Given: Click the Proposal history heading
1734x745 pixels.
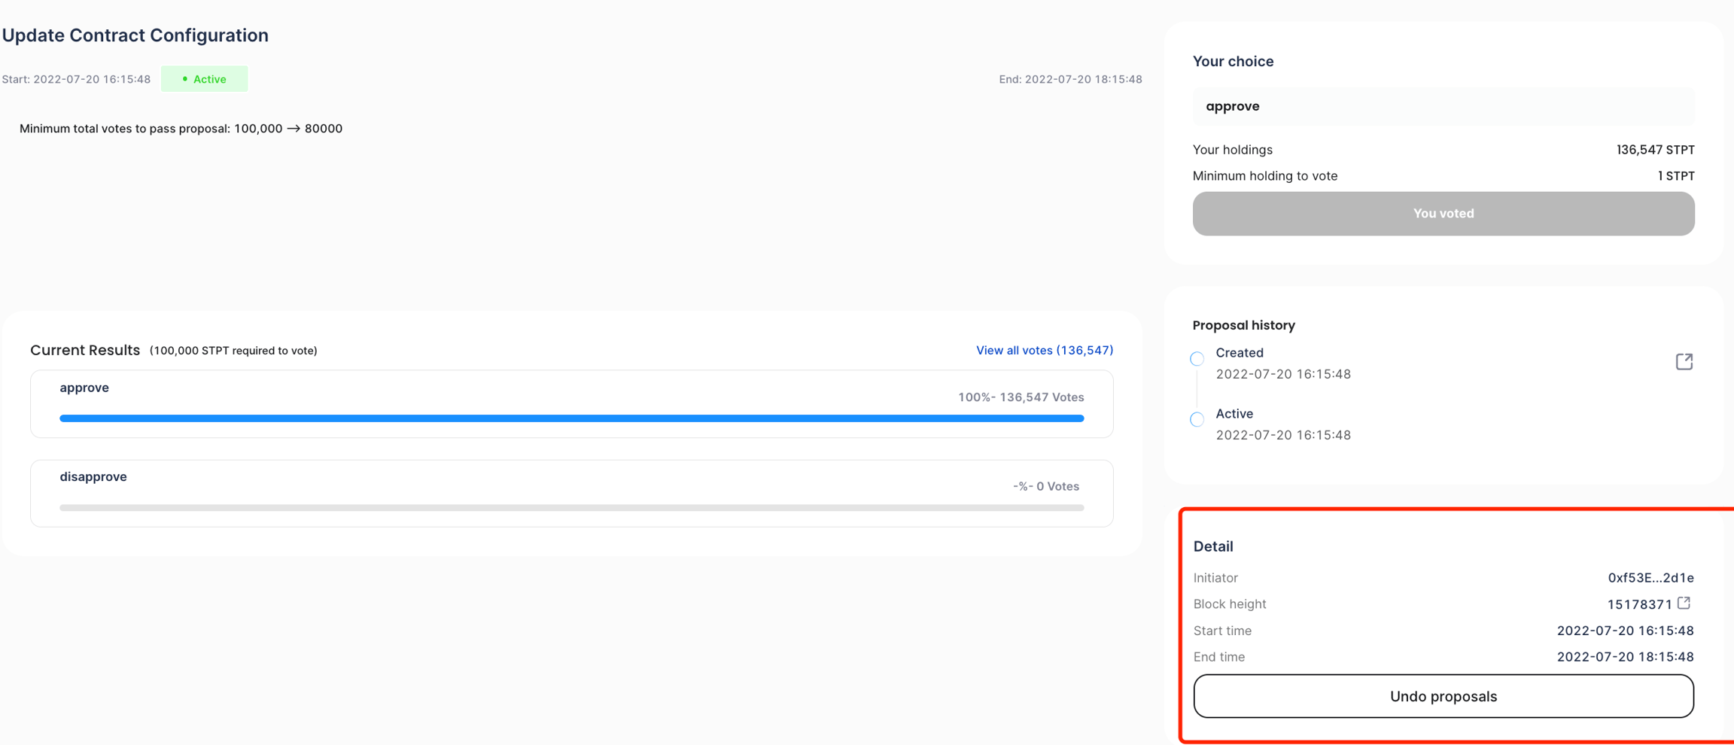Looking at the screenshot, I should tap(1243, 325).
